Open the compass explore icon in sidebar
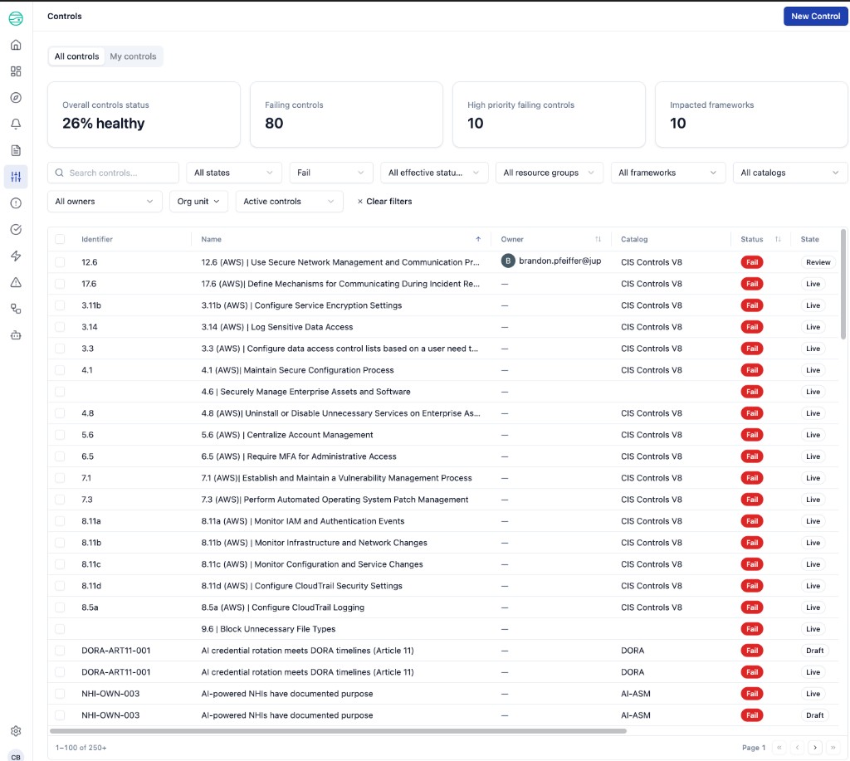The image size is (850, 761). [x=16, y=98]
